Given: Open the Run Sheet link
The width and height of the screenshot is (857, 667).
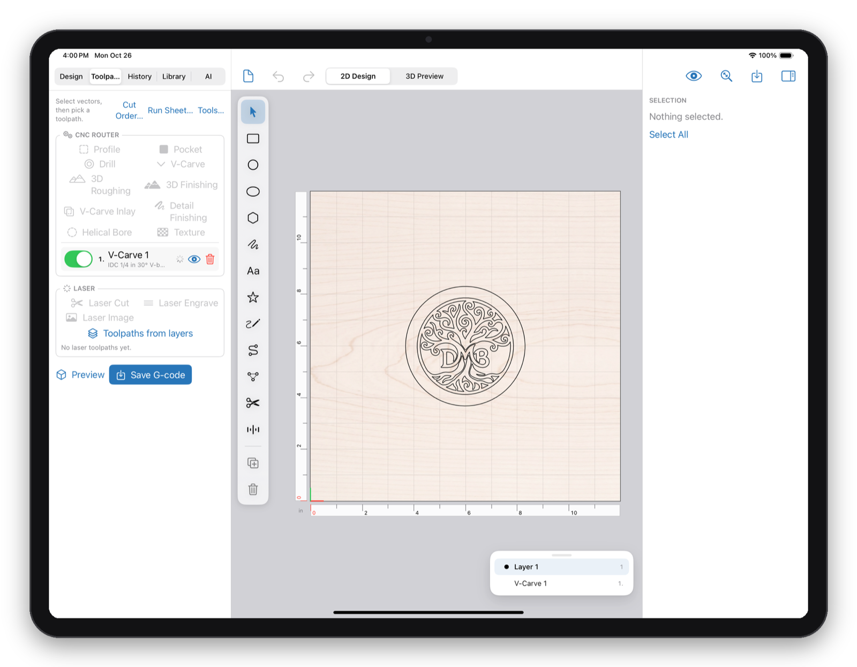Looking at the screenshot, I should 170,110.
